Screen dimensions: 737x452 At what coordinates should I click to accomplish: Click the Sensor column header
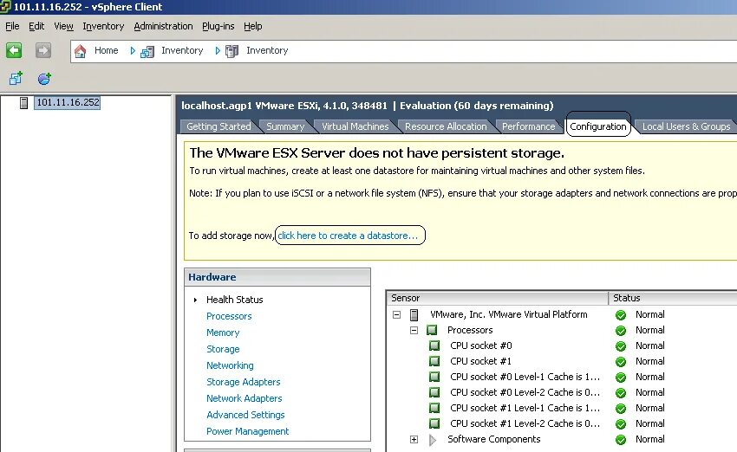tap(497, 298)
